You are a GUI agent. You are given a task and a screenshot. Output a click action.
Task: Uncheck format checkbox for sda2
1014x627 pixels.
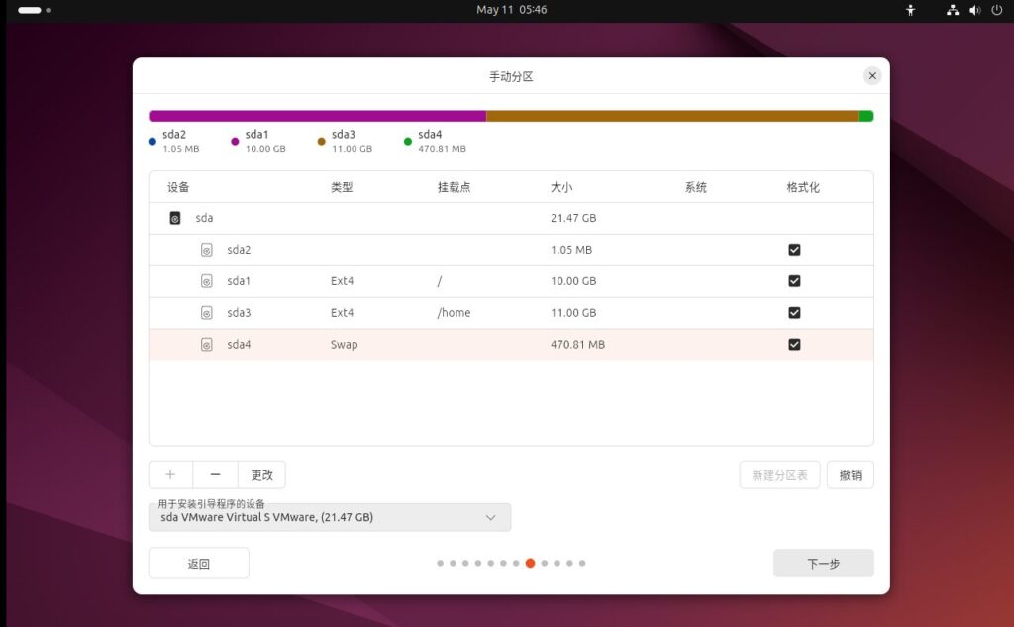point(794,250)
